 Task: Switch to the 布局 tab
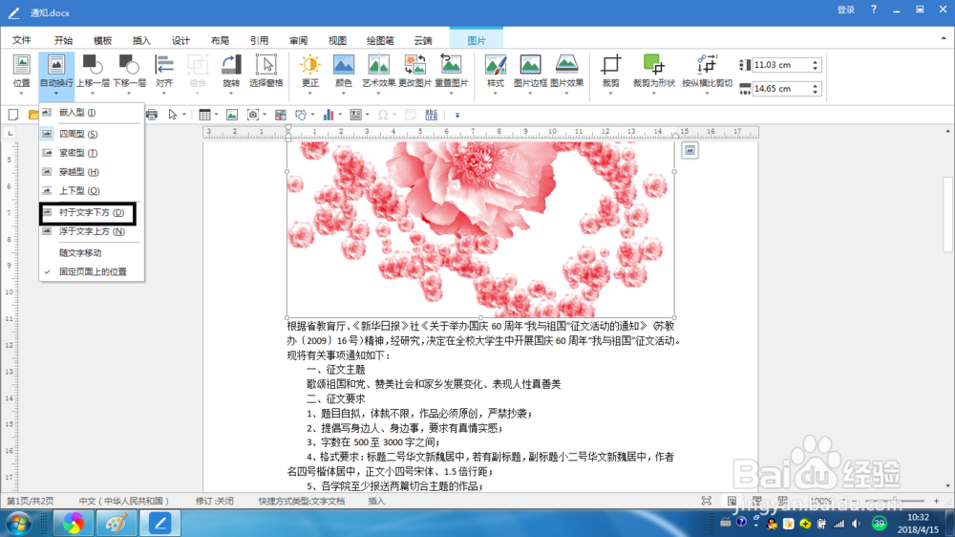(x=220, y=40)
